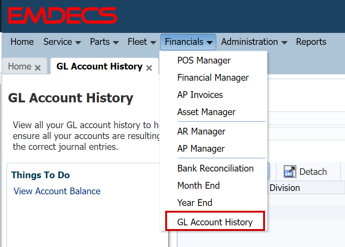Close the GL Account History tab
This screenshot has width=345, height=247.
click(149, 68)
